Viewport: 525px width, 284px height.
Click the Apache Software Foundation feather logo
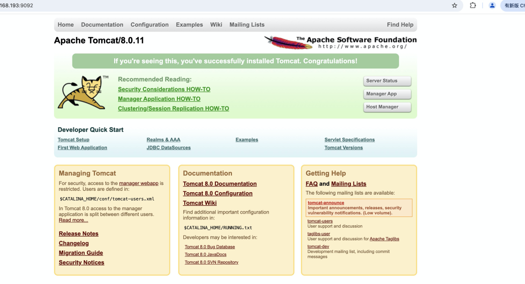[x=340, y=42]
